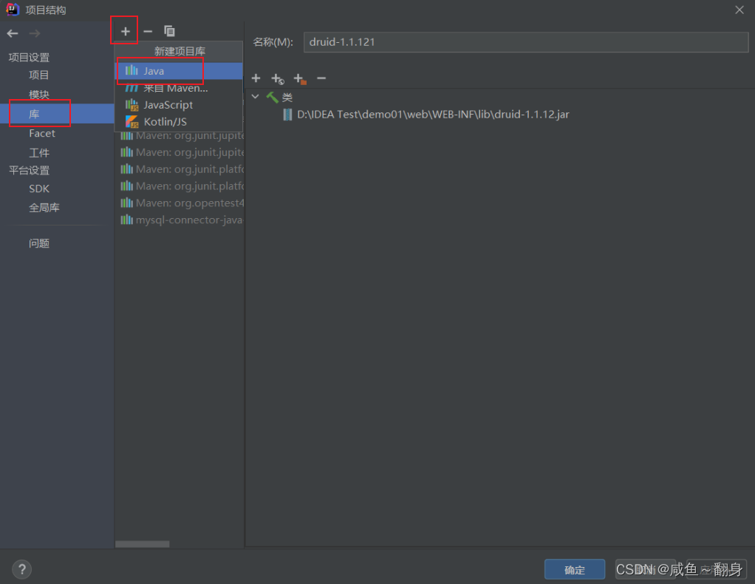Collapse the classes tree node

tap(256, 97)
